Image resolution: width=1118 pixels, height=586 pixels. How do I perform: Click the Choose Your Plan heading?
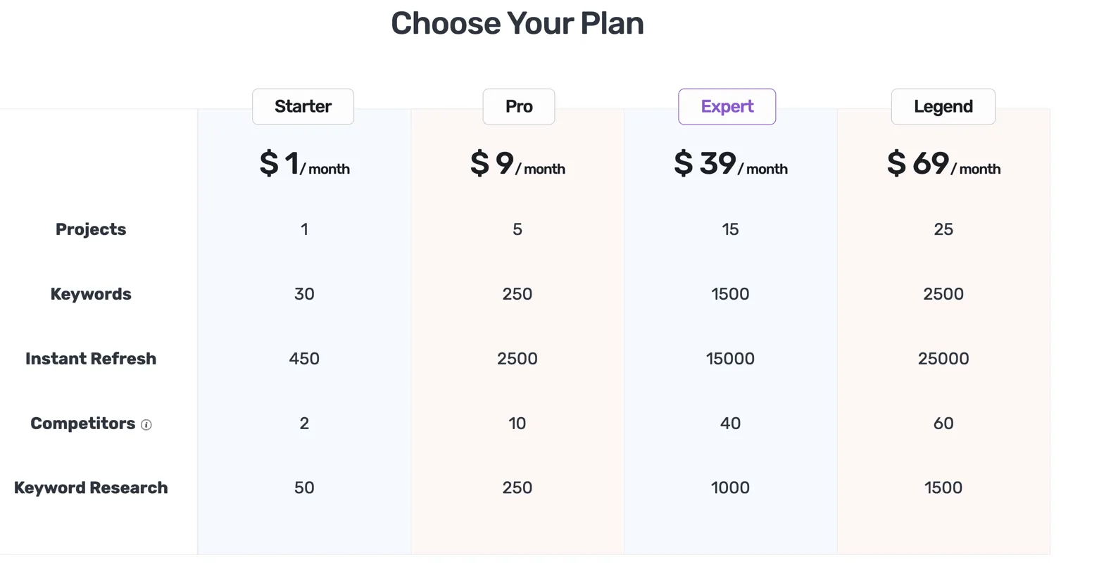517,23
